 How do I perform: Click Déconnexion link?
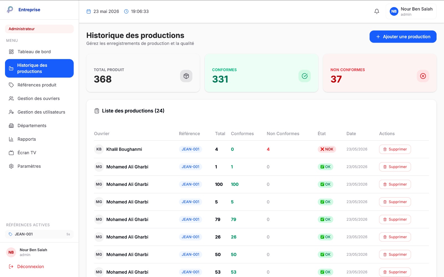tap(31, 266)
